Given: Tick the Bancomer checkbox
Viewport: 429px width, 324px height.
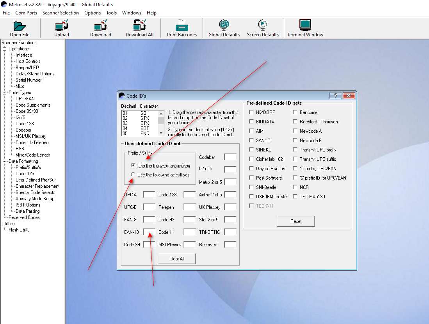Looking at the screenshot, I should (295, 112).
